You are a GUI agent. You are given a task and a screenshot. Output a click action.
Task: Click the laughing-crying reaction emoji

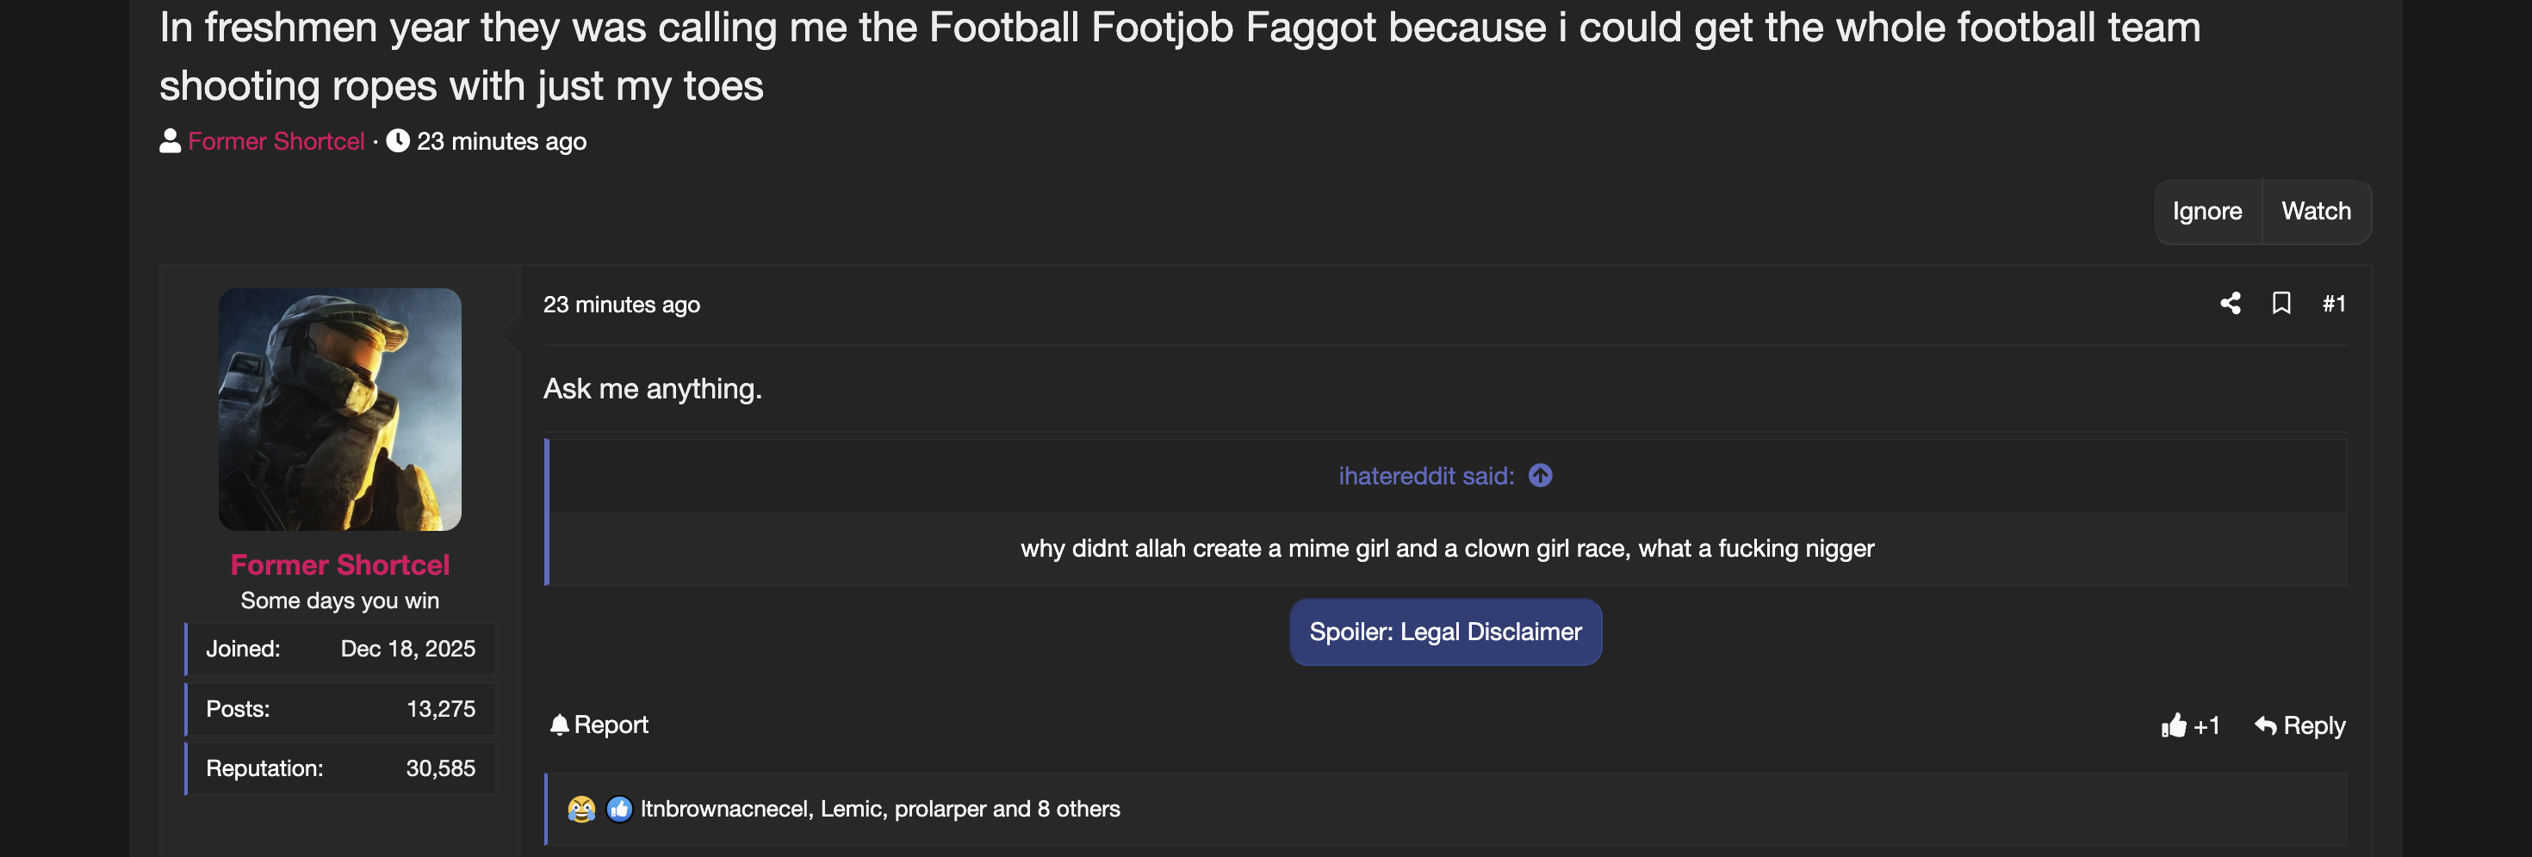582,809
